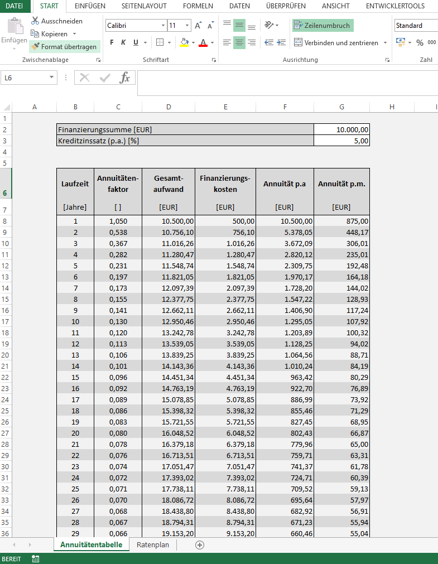The image size is (438, 564).
Task: Increase font size with large A icon
Action: pyautogui.click(x=198, y=26)
